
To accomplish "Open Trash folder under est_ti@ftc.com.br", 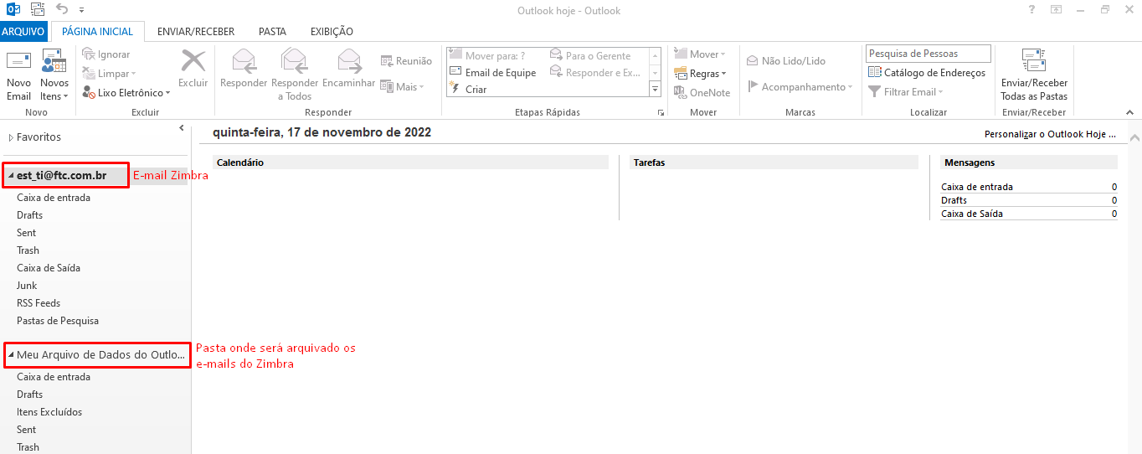I will 28,250.
